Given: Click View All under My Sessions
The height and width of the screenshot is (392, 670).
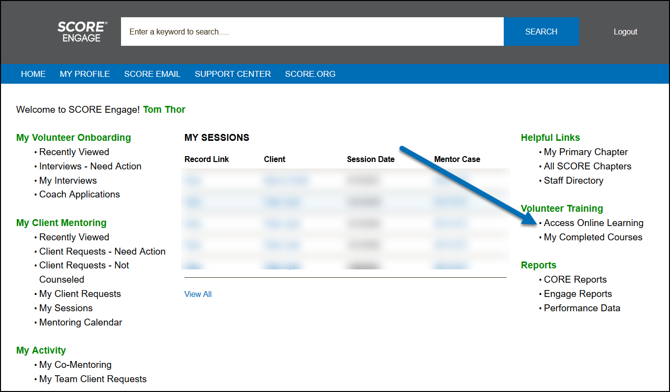Looking at the screenshot, I should tap(198, 294).
